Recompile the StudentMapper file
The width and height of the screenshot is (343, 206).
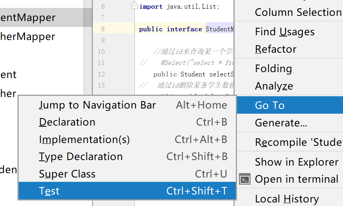click(x=298, y=142)
